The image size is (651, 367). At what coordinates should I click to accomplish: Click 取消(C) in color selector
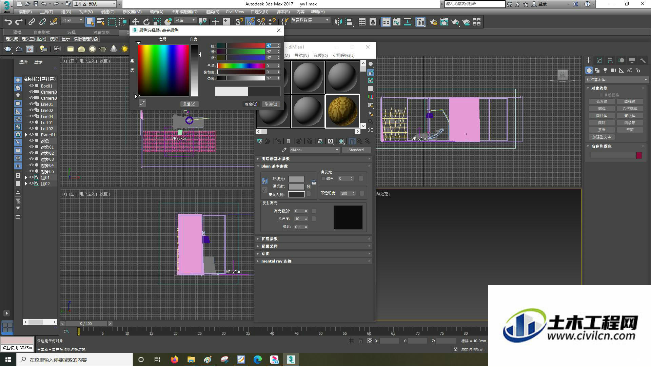[271, 104]
